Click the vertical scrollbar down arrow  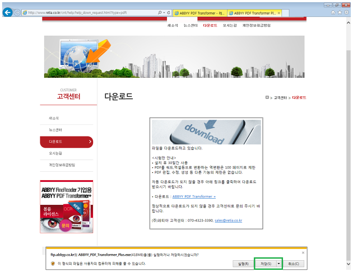349,264
